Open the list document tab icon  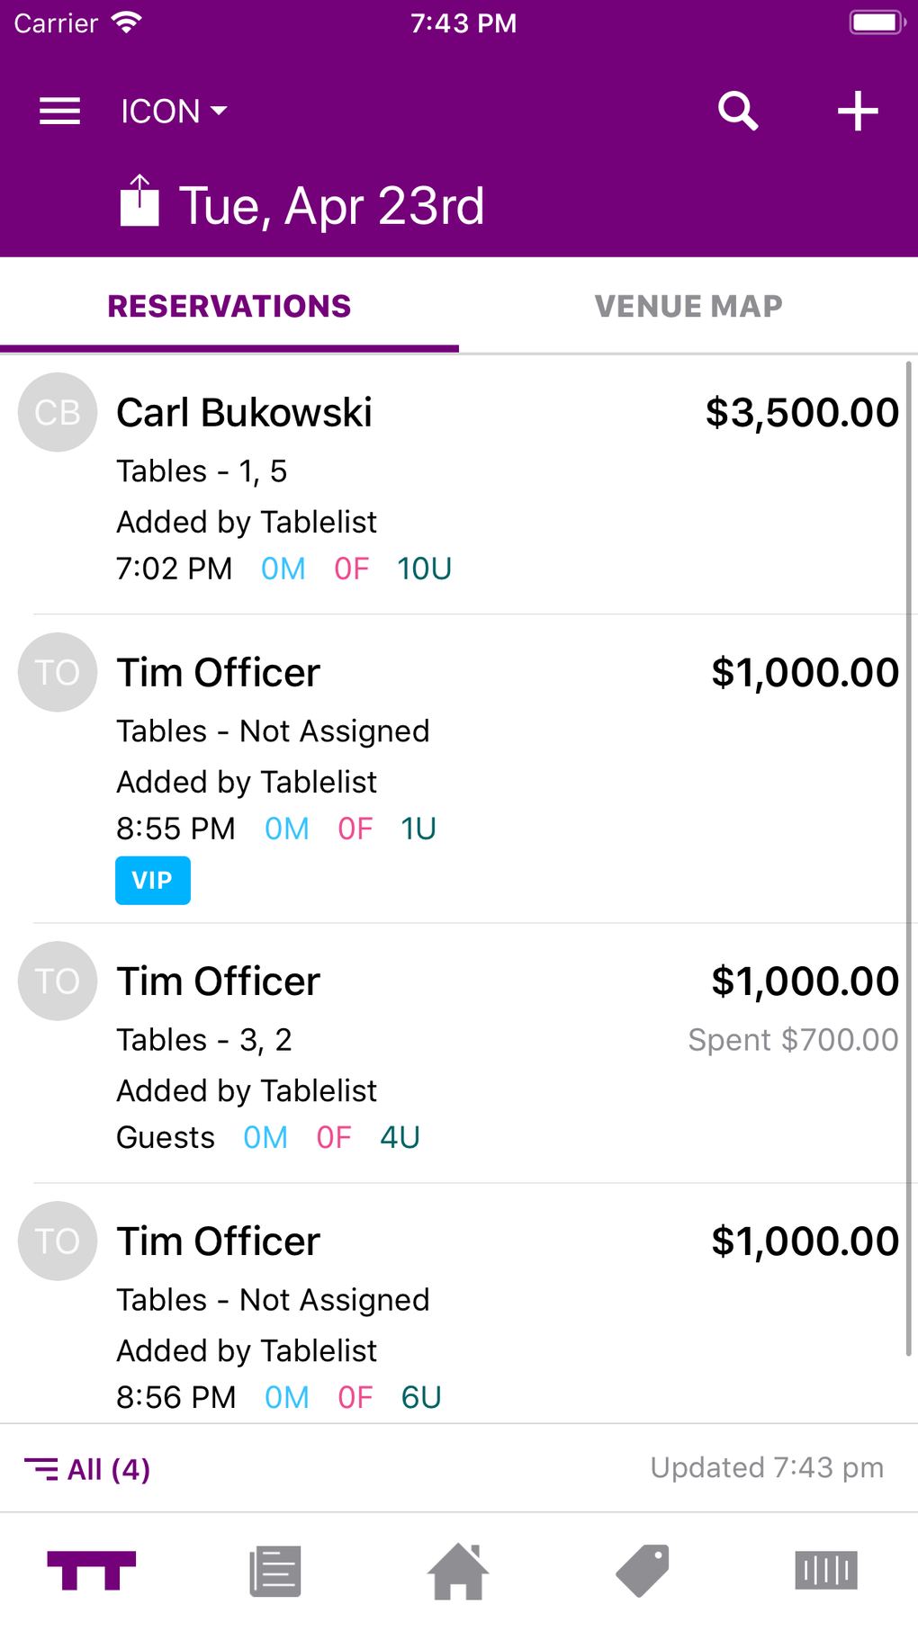pos(275,1572)
